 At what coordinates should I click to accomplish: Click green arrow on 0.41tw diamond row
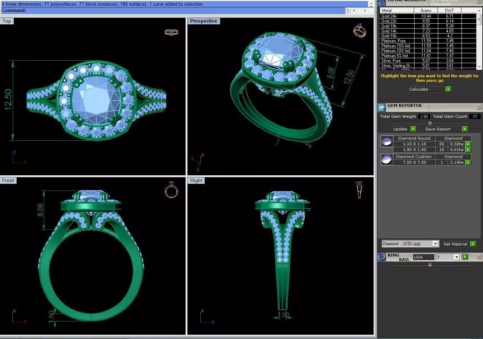click(468, 150)
